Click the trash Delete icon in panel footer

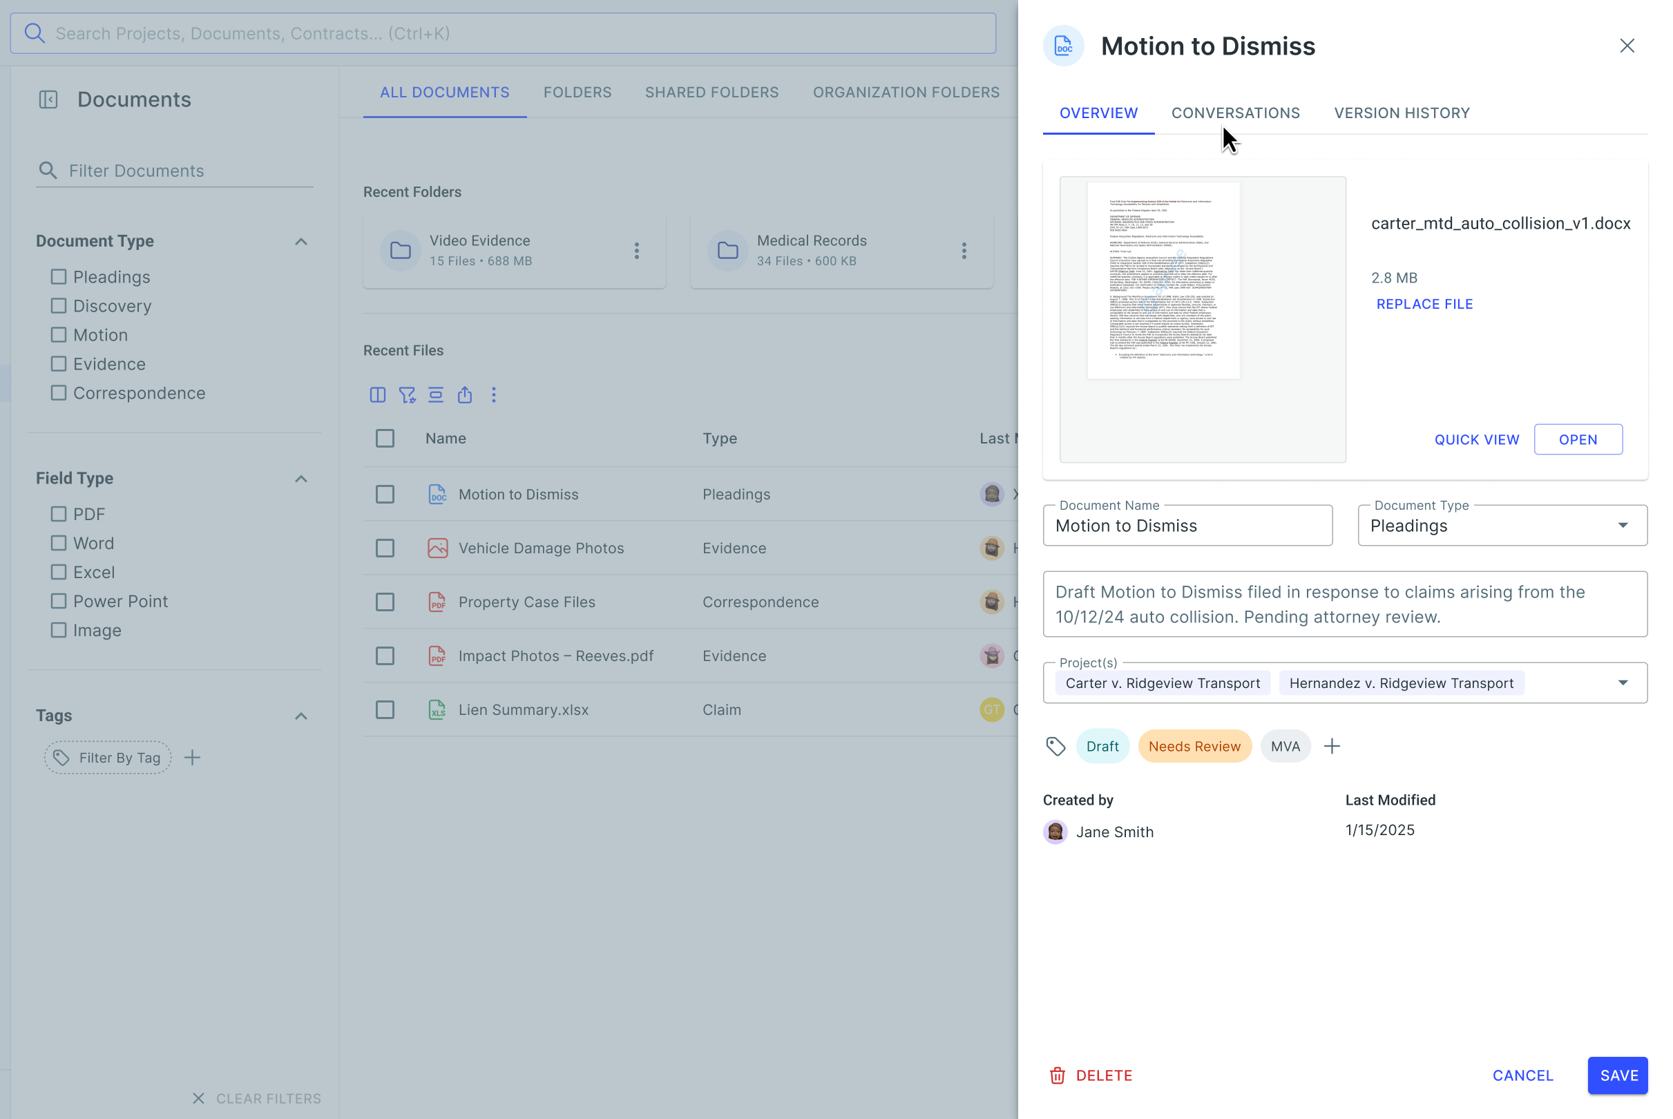[x=1057, y=1075]
